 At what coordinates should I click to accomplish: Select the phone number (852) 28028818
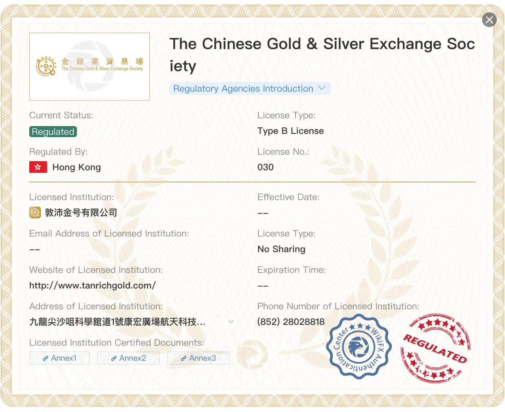pos(291,322)
